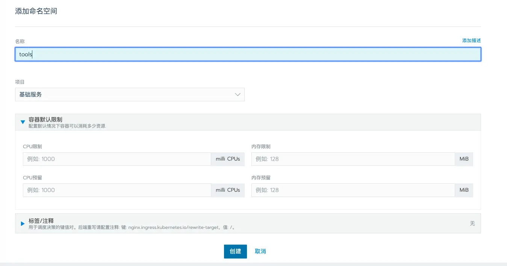Click the 取消 link

click(x=260, y=251)
